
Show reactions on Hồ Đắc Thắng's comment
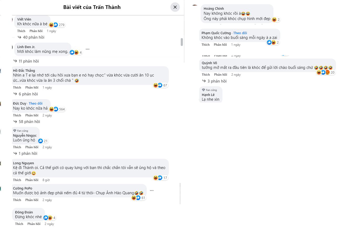click(160, 85)
